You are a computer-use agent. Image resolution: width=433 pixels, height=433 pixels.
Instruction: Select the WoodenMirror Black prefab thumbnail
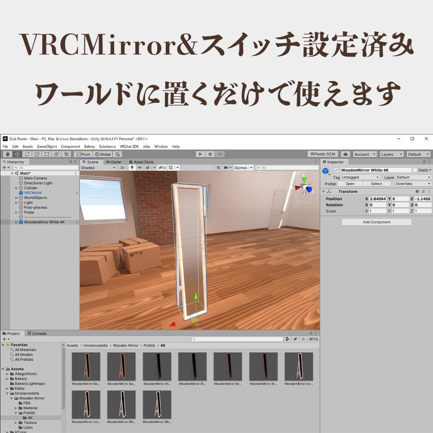(157, 366)
